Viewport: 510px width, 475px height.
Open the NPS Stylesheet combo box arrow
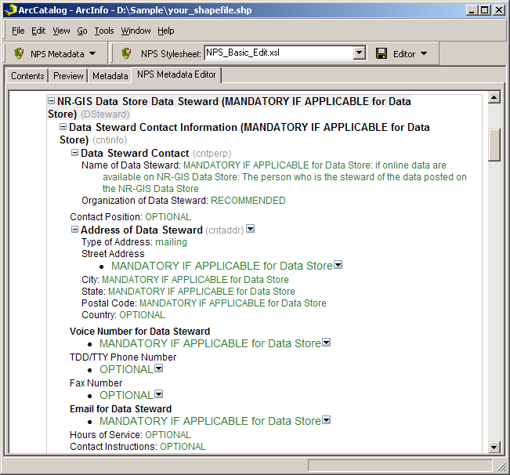tap(359, 53)
